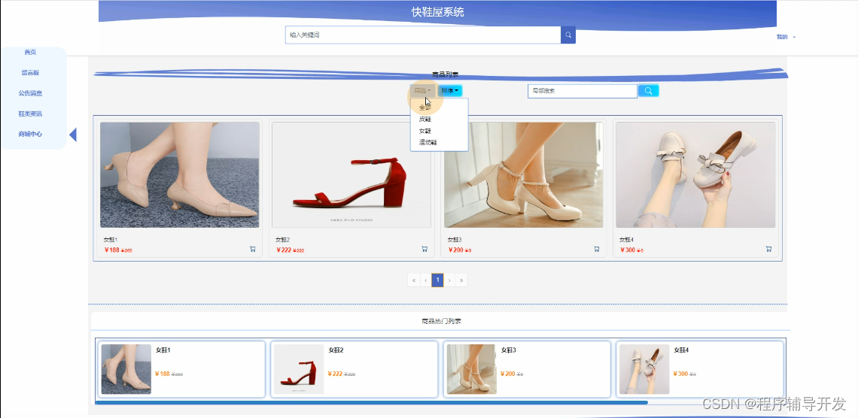This screenshot has height=418, width=858.
Task: Click the 女鞋1 name in product list
Action: pos(111,239)
